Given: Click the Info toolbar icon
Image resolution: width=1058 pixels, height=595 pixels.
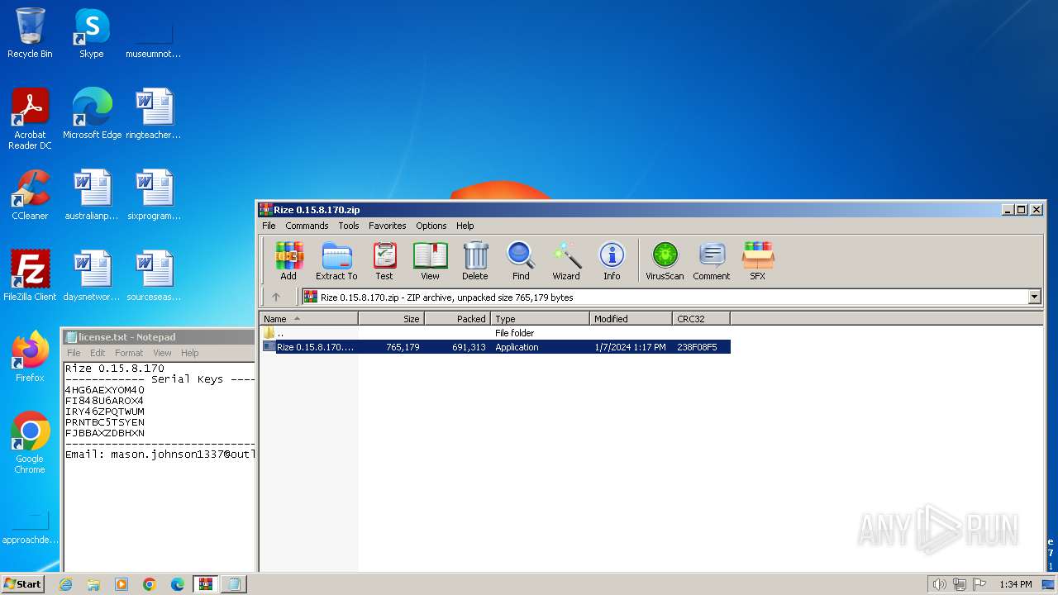Looking at the screenshot, I should click(612, 261).
